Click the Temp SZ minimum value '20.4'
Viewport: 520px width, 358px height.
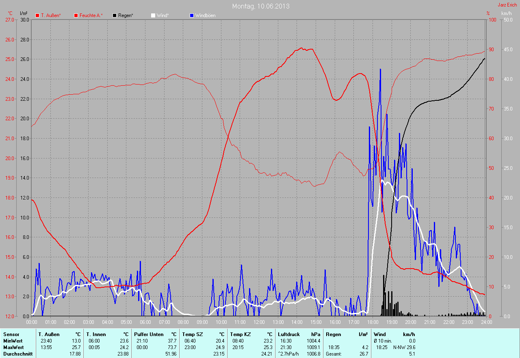pos(220,341)
